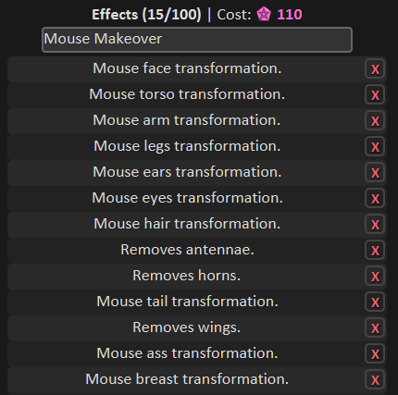Delete the Mouse arm transformation effect
Image resolution: width=398 pixels, height=395 pixels.
tap(375, 120)
